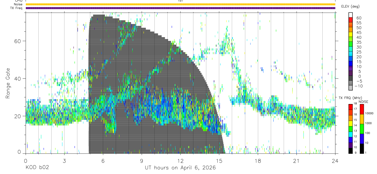Click the purple TX FRQ swatch between 11 and 10
This screenshot has height=174, width=377.
tap(351, 145)
